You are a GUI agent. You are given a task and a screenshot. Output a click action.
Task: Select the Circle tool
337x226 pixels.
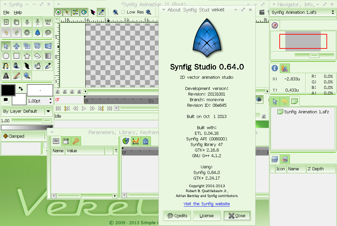(x=6, y=56)
